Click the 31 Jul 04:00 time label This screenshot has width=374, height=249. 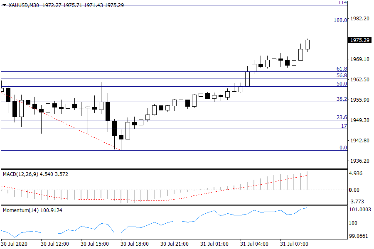tap(254, 244)
